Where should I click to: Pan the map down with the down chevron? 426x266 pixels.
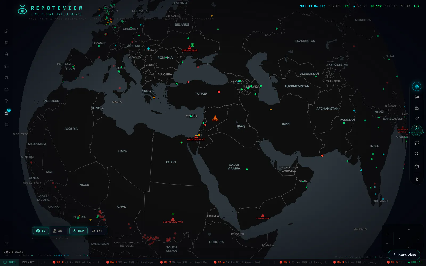coord(409,248)
